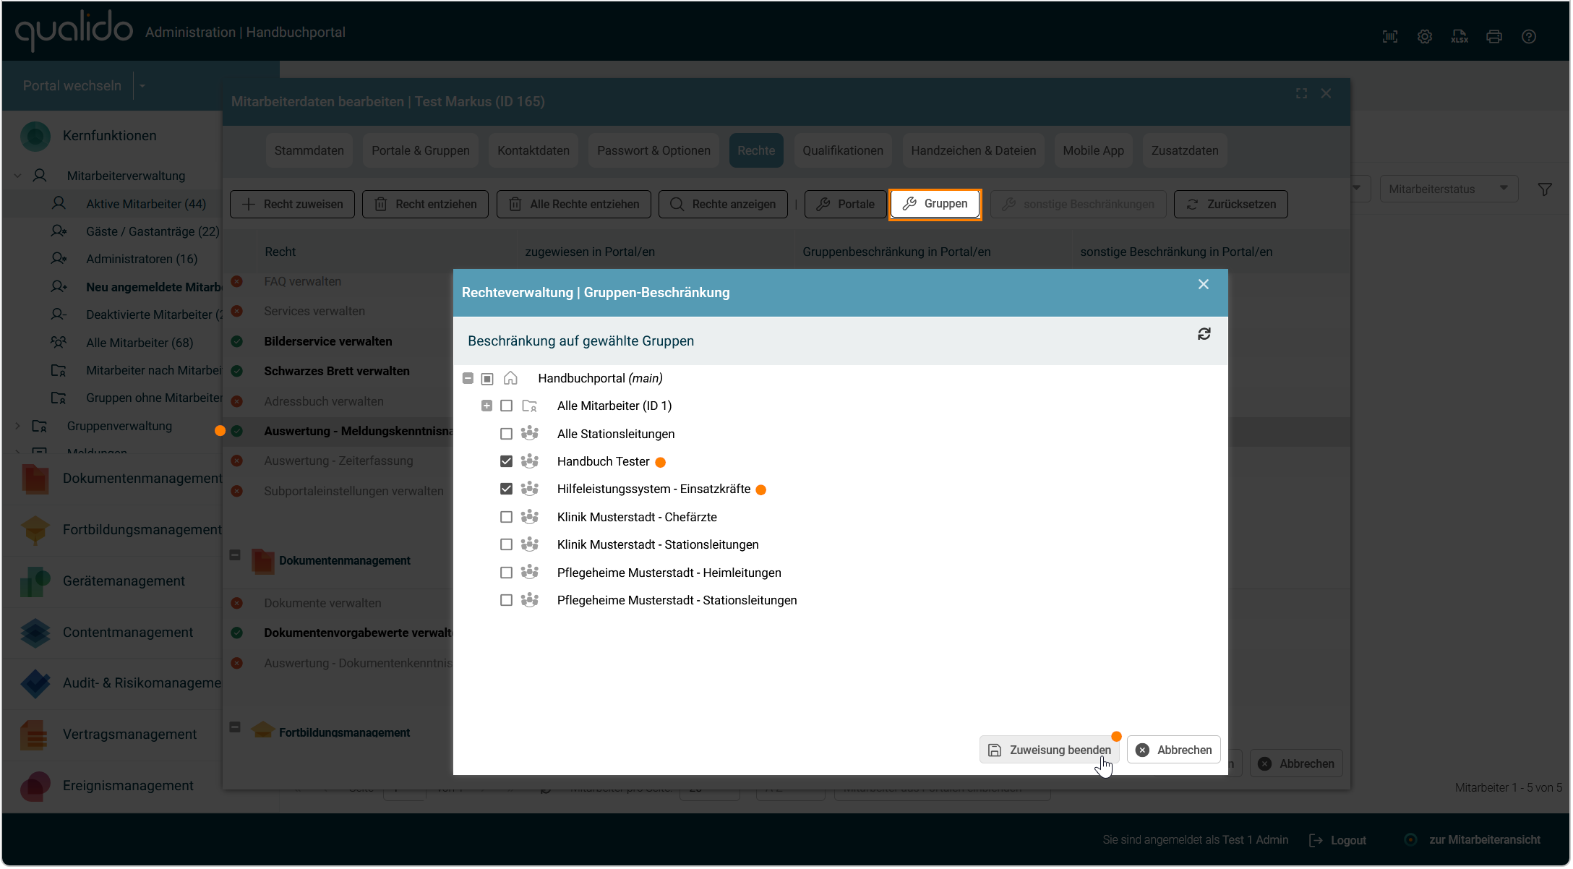Viewport: 1573px width, 869px height.
Task: Click Zuweisung beenden button
Action: click(1049, 750)
